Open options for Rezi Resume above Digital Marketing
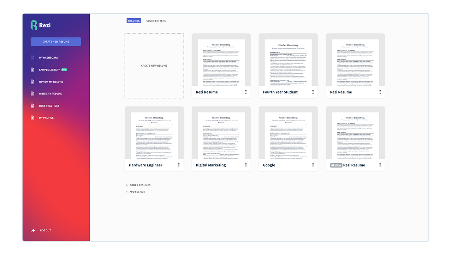This screenshot has height=254, width=452. pos(246,92)
